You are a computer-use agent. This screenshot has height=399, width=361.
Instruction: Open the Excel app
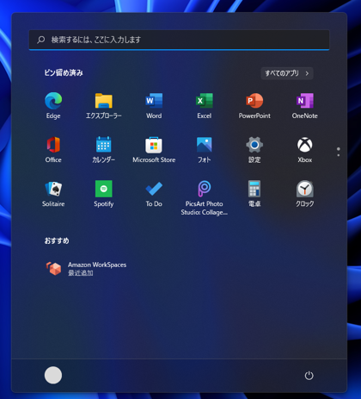(205, 105)
